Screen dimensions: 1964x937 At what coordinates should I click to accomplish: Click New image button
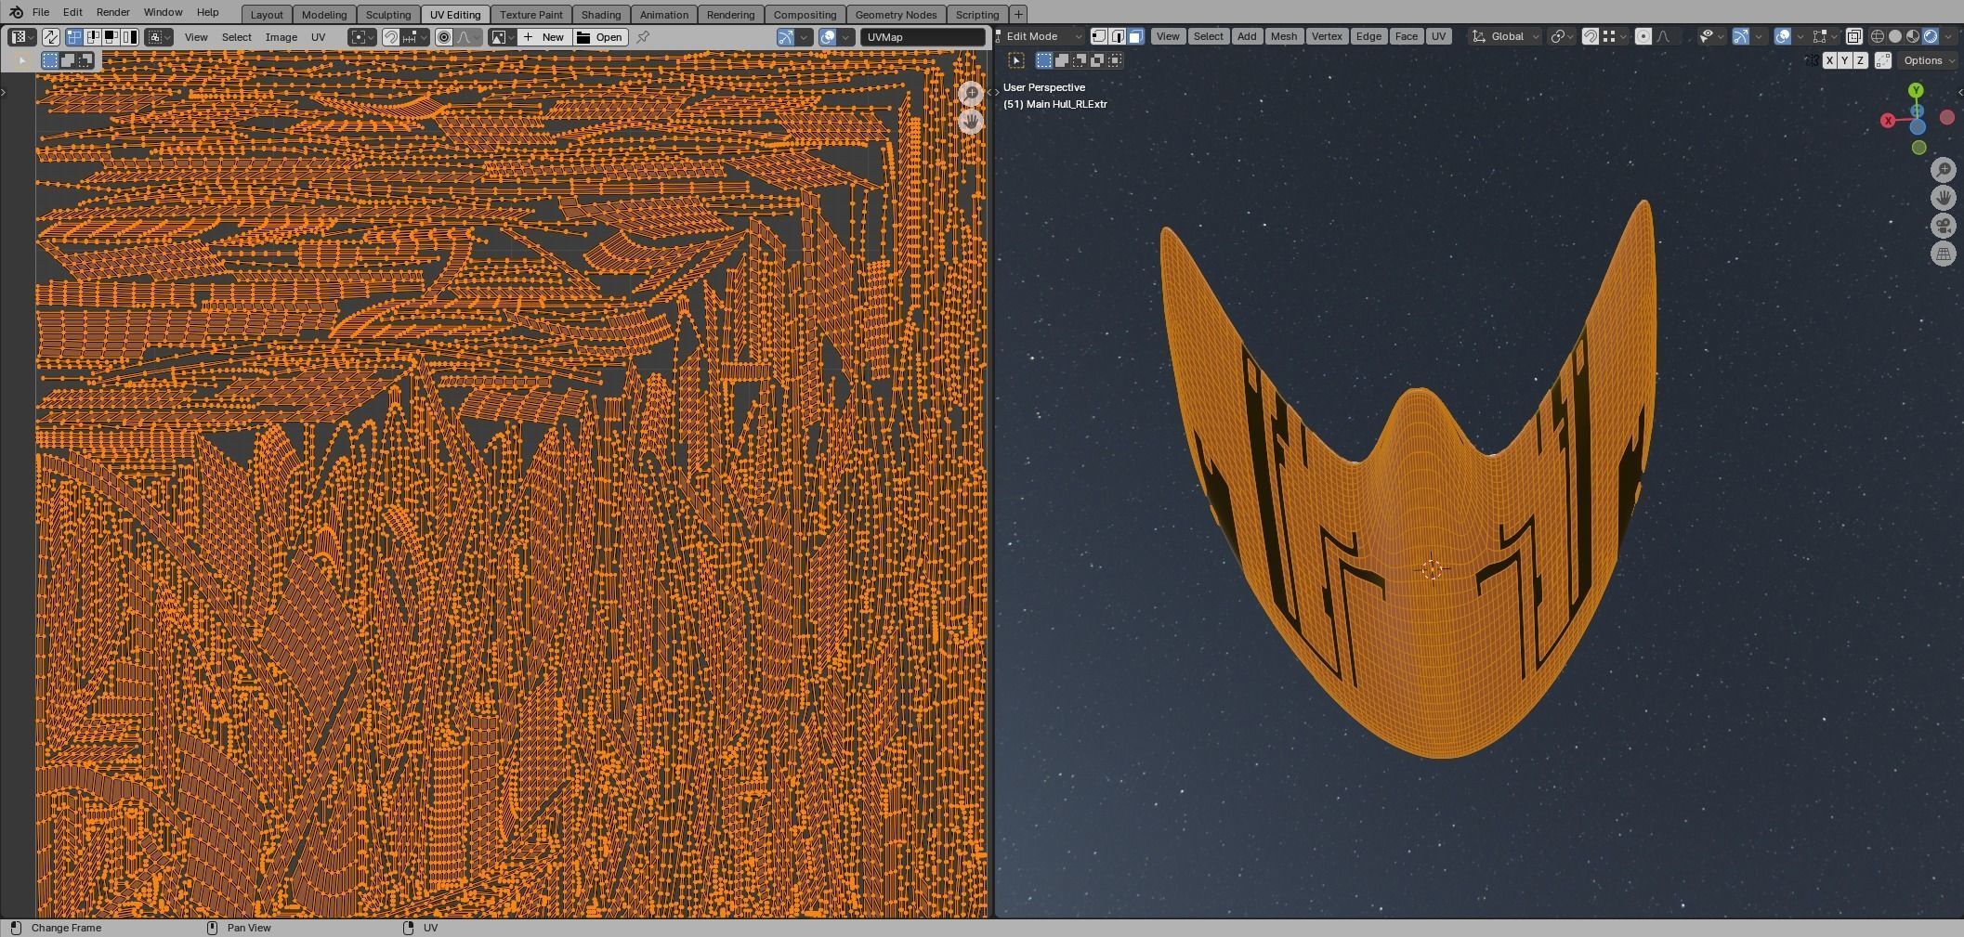coord(544,37)
